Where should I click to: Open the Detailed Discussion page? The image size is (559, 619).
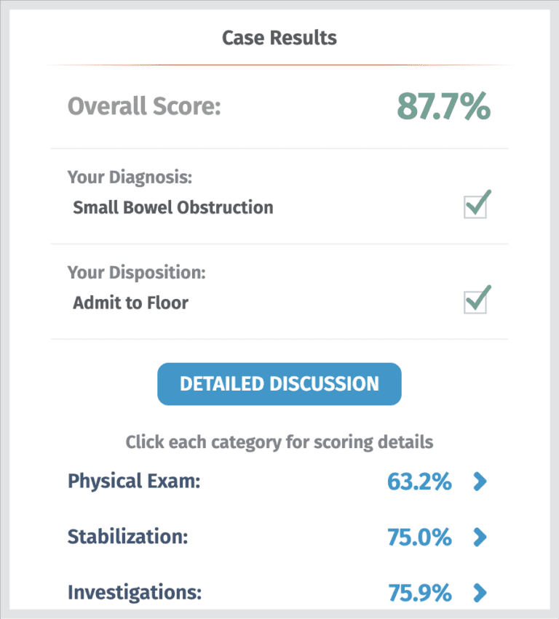279,384
